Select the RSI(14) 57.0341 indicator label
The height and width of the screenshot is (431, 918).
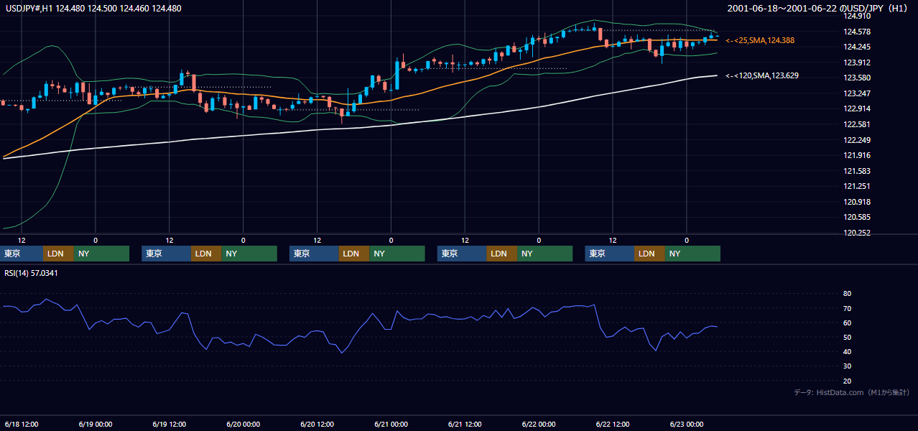click(31, 273)
